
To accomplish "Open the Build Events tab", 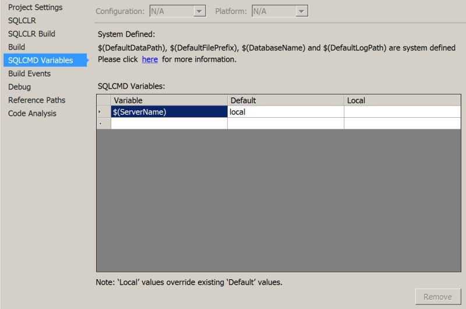I will coord(29,73).
